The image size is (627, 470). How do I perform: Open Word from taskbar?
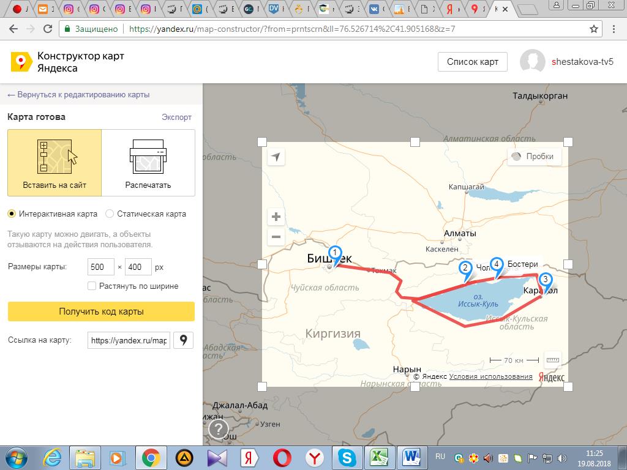[411, 458]
